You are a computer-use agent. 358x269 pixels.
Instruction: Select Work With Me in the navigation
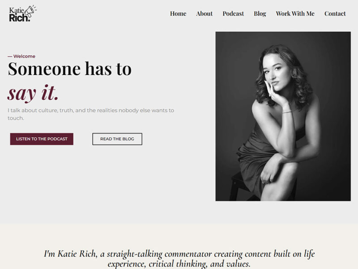(295, 13)
